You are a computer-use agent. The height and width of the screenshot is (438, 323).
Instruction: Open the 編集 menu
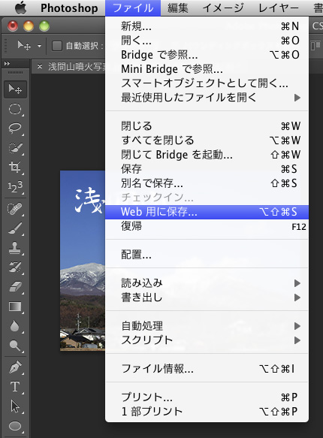tap(178, 8)
